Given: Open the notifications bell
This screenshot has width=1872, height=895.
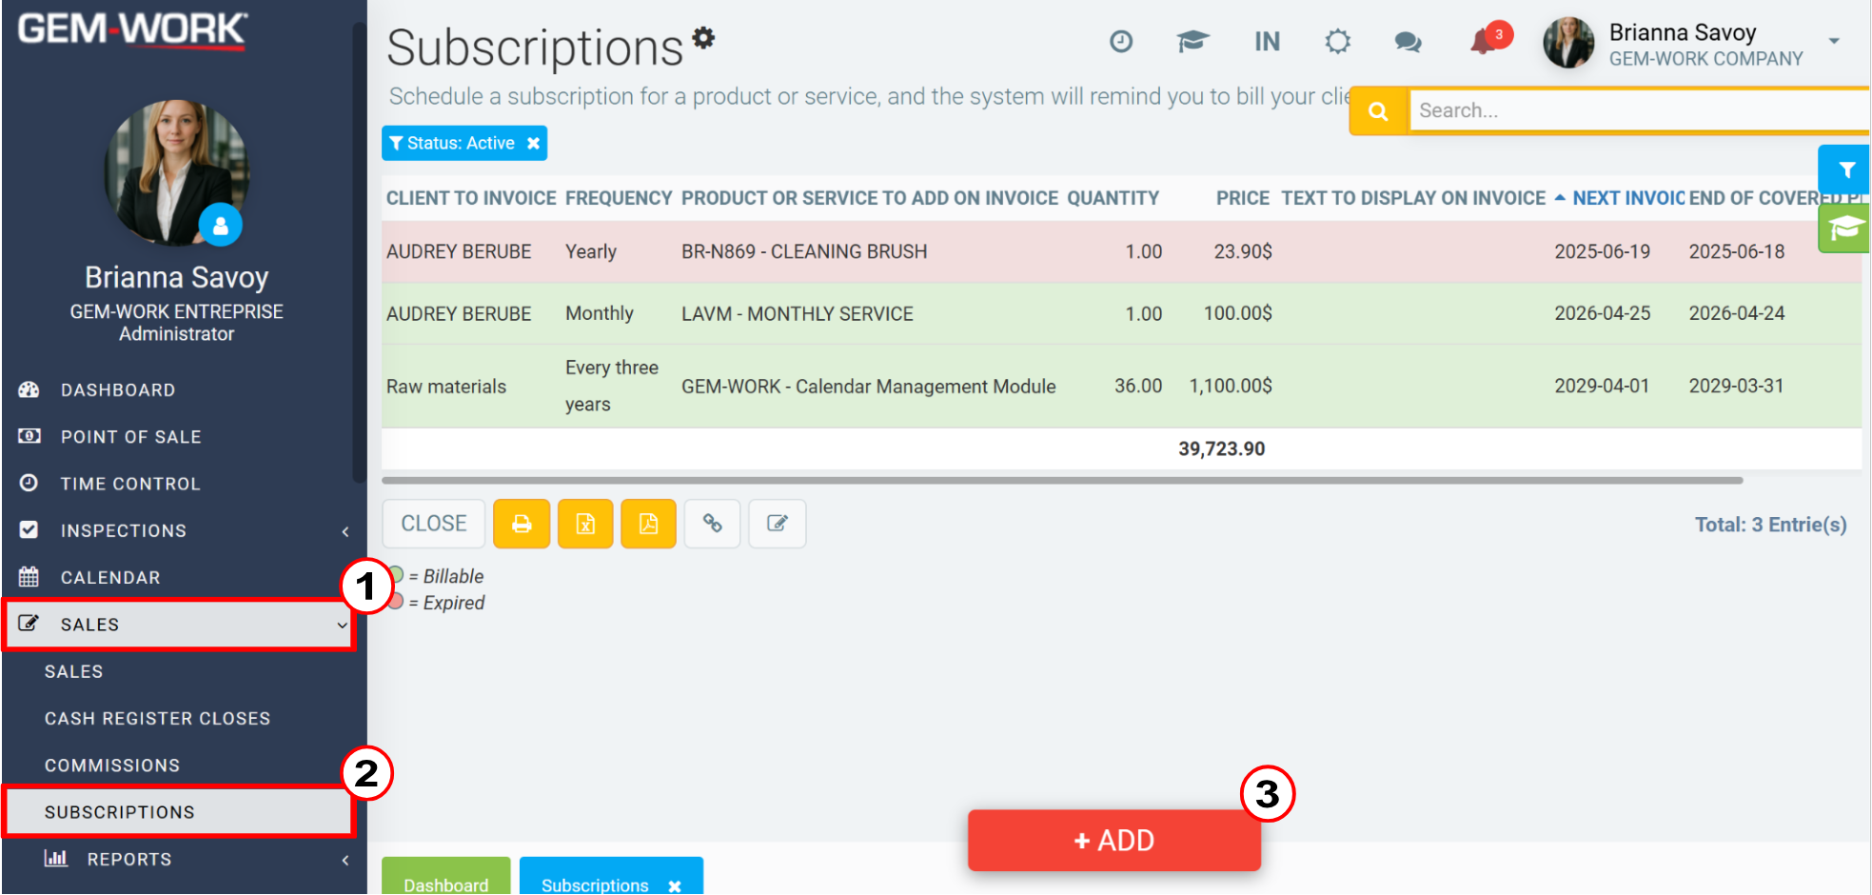Looking at the screenshot, I should coord(1483,42).
